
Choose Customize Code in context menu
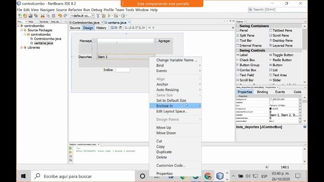click(175, 165)
